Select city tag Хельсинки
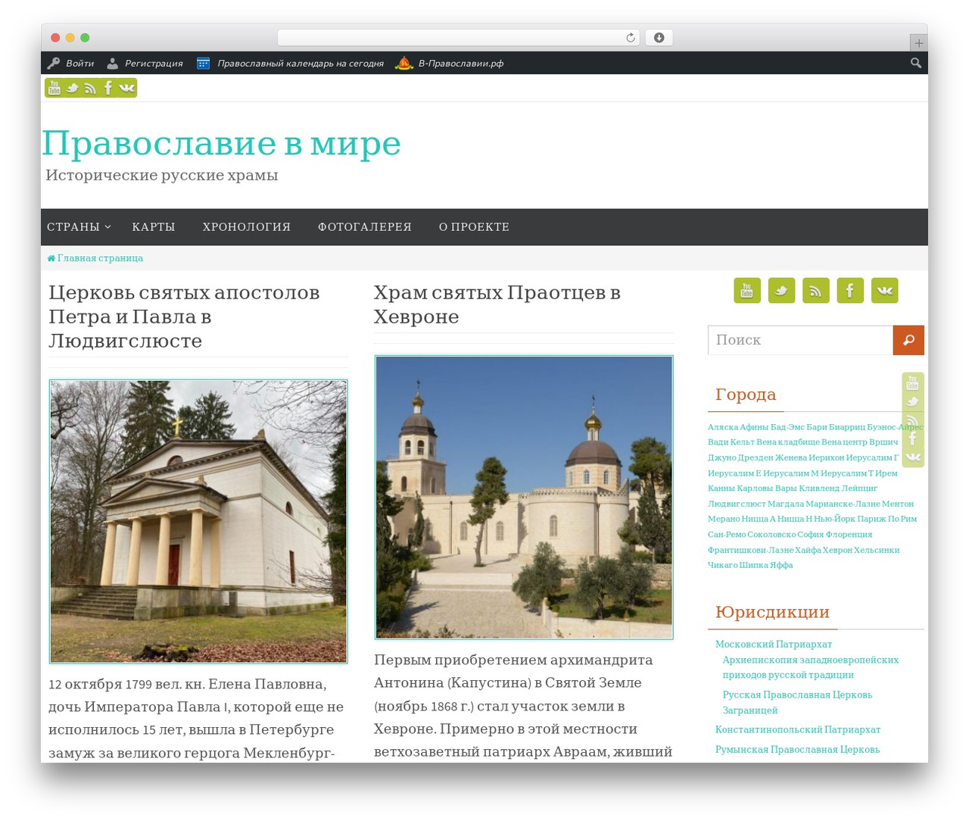The width and height of the screenshot is (969, 821). click(x=877, y=550)
